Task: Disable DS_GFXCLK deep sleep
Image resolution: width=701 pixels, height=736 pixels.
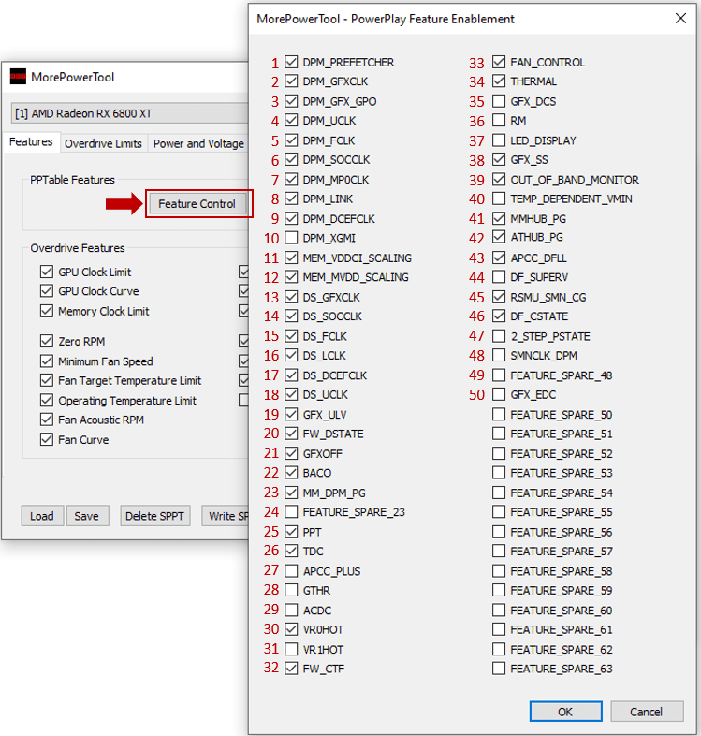Action: pos(291,297)
